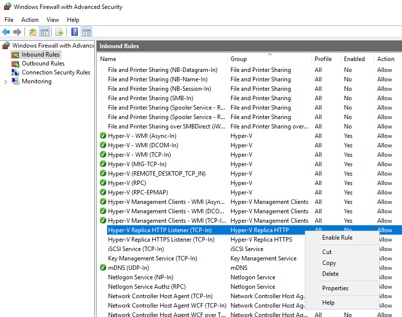402x317 pixels.
Task: Select the Network Controller Host Agent WCF (TCP-In) rule
Action: pos(167,306)
